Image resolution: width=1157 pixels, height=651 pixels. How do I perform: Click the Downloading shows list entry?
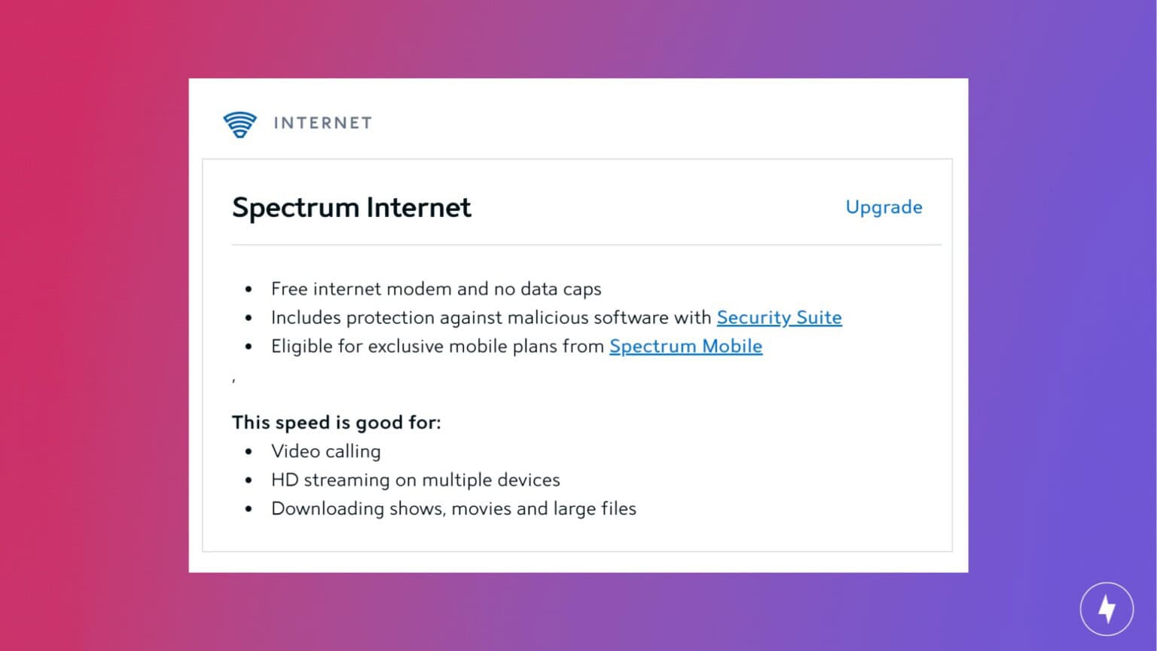pos(453,508)
